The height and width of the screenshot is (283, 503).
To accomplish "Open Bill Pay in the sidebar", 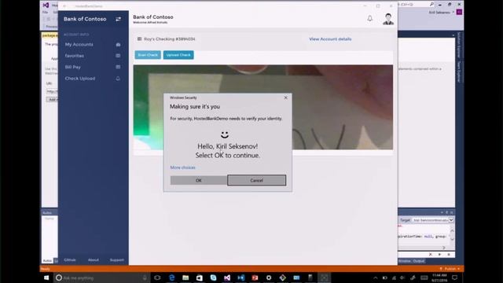I will (x=73, y=67).
